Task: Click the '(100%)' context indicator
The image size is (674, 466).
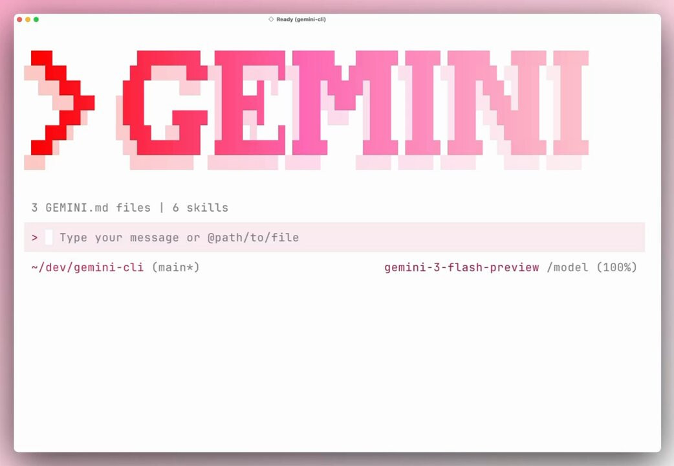Action: pyautogui.click(x=617, y=267)
